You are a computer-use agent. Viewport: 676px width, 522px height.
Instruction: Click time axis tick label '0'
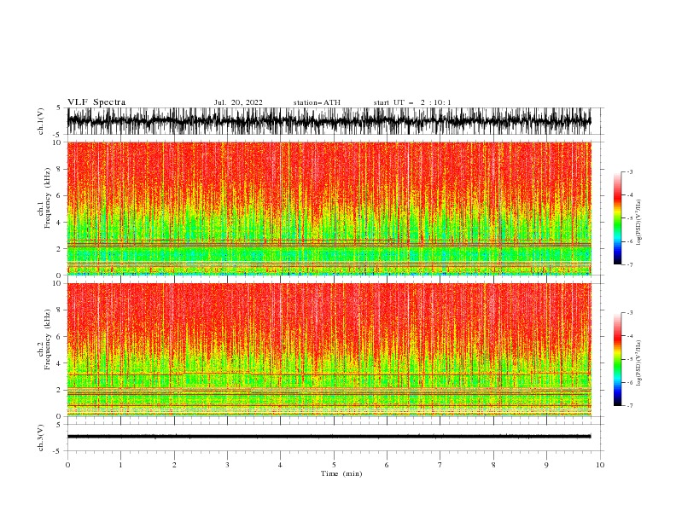click(x=67, y=465)
